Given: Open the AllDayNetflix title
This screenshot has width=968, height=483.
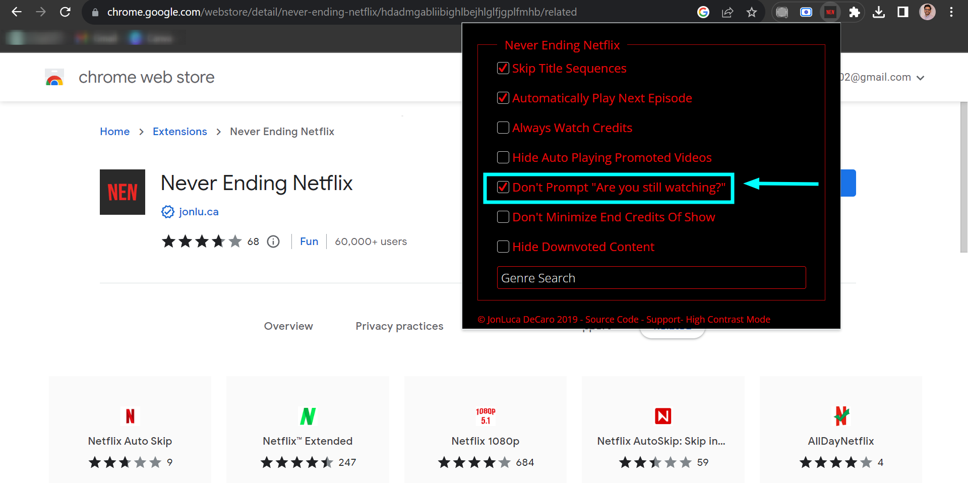Looking at the screenshot, I should [841, 441].
